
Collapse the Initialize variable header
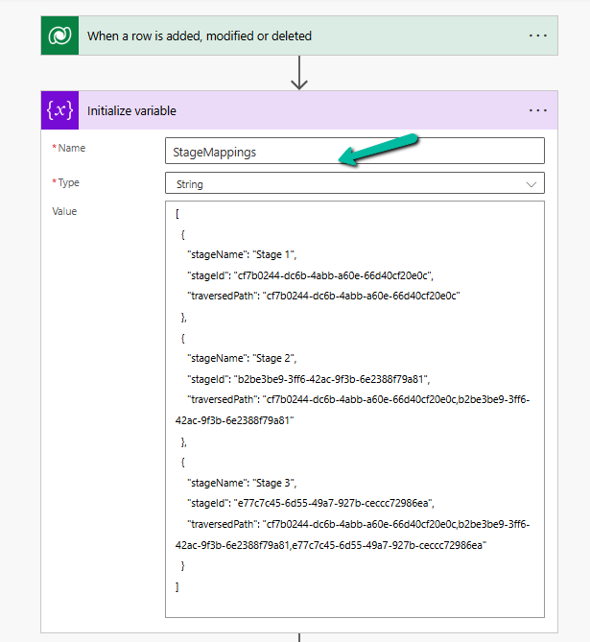pos(299,110)
